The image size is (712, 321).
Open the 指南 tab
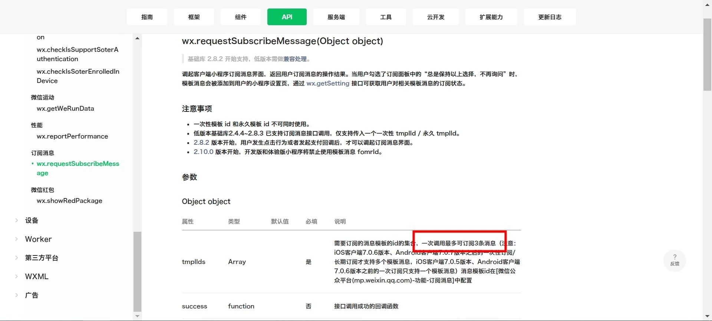pyautogui.click(x=147, y=17)
